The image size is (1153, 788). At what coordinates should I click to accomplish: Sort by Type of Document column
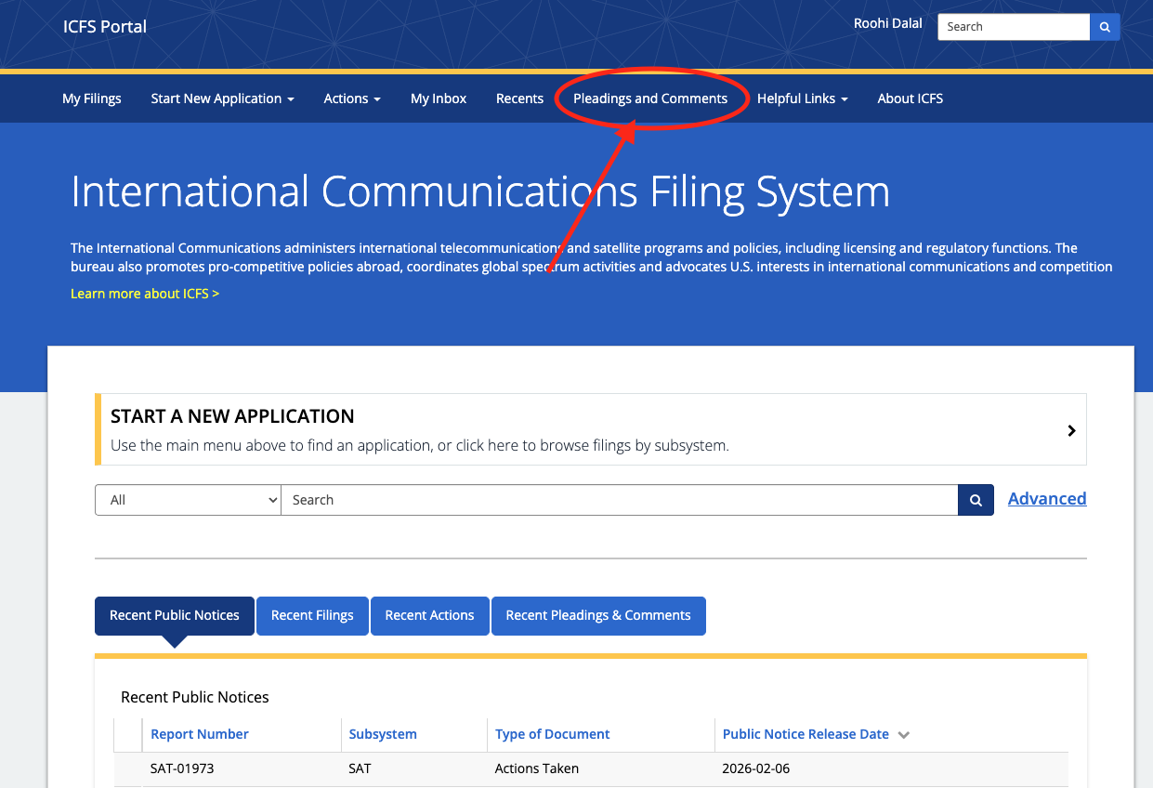pos(553,734)
